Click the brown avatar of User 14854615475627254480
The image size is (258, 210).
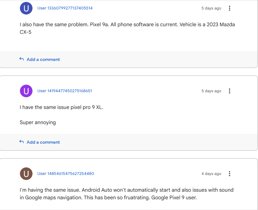26,174
